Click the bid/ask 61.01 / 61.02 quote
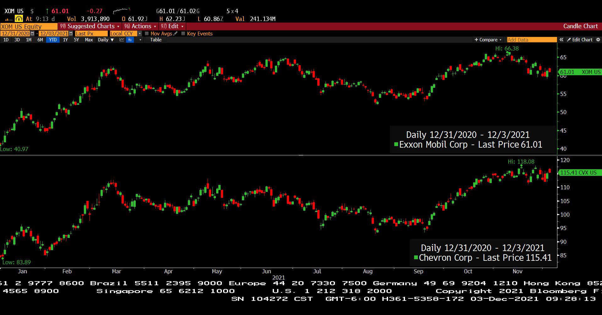Viewport: 602px width, 315px height. coord(178,11)
